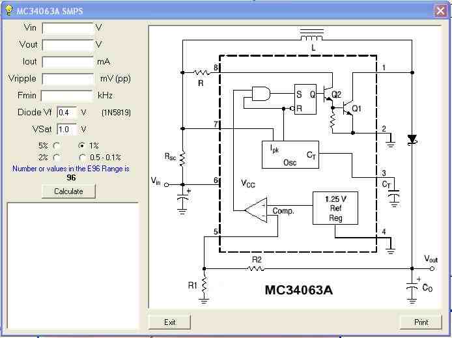
Task: Click the 1.25 V Ref Reg block
Action: [x=335, y=208]
